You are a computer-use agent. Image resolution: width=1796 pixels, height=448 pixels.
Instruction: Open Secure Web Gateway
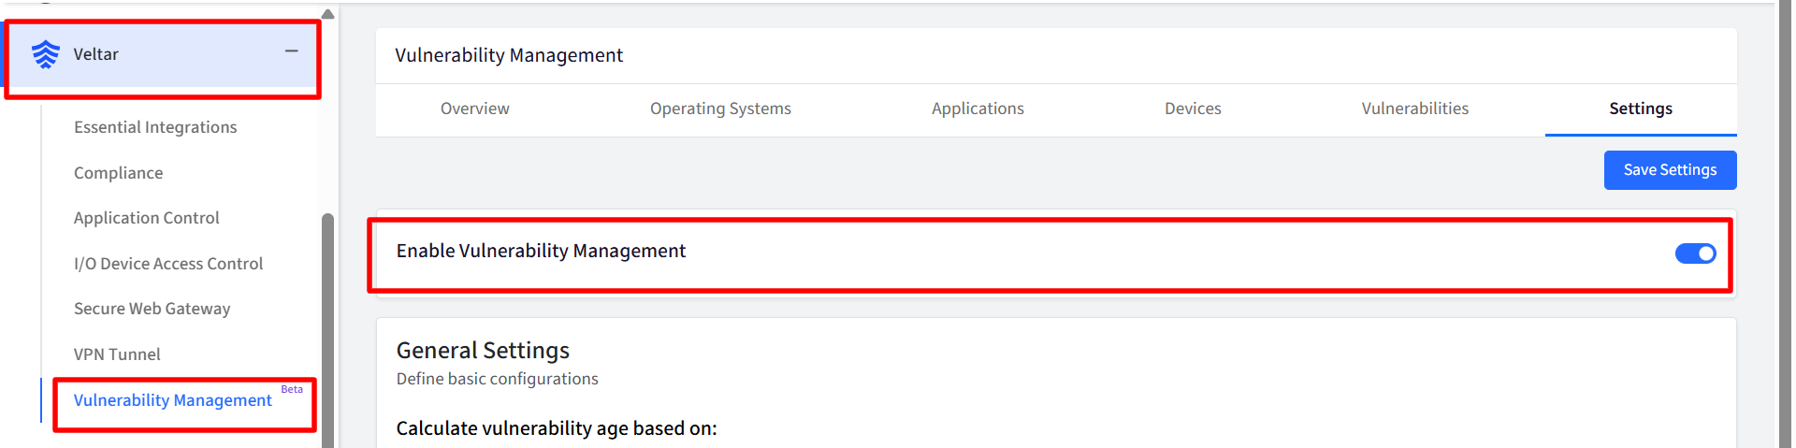(x=152, y=309)
